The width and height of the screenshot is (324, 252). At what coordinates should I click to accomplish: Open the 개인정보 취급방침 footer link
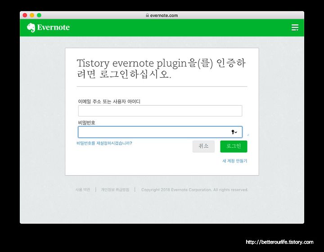coord(115,190)
